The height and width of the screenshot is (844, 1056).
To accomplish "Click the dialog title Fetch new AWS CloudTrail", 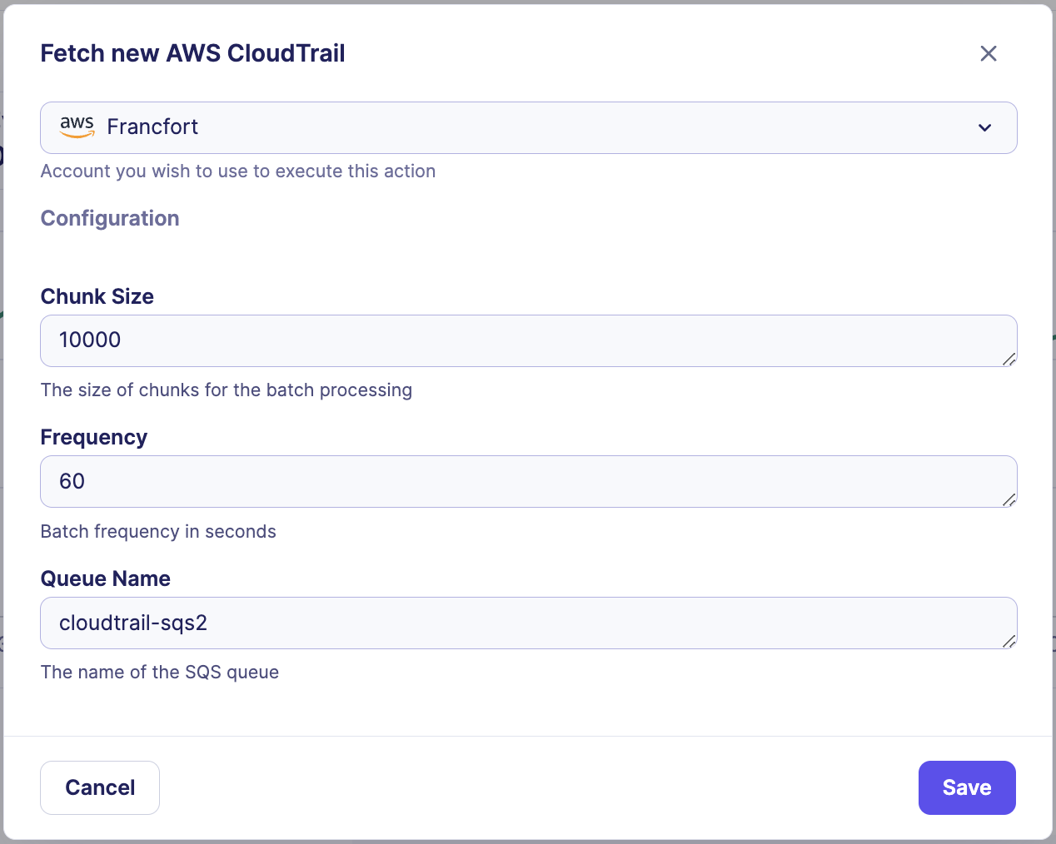I will click(x=192, y=53).
